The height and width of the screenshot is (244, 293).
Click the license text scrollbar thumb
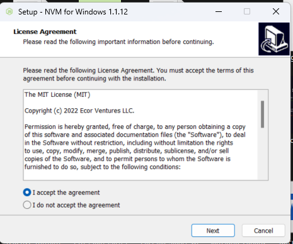pyautogui.click(x=262, y=114)
